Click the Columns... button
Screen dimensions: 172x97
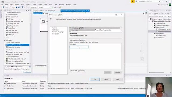117,72
